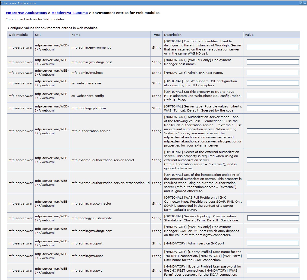Select name cell "mfp.external.authorization.server.introspection.url"

110,183
